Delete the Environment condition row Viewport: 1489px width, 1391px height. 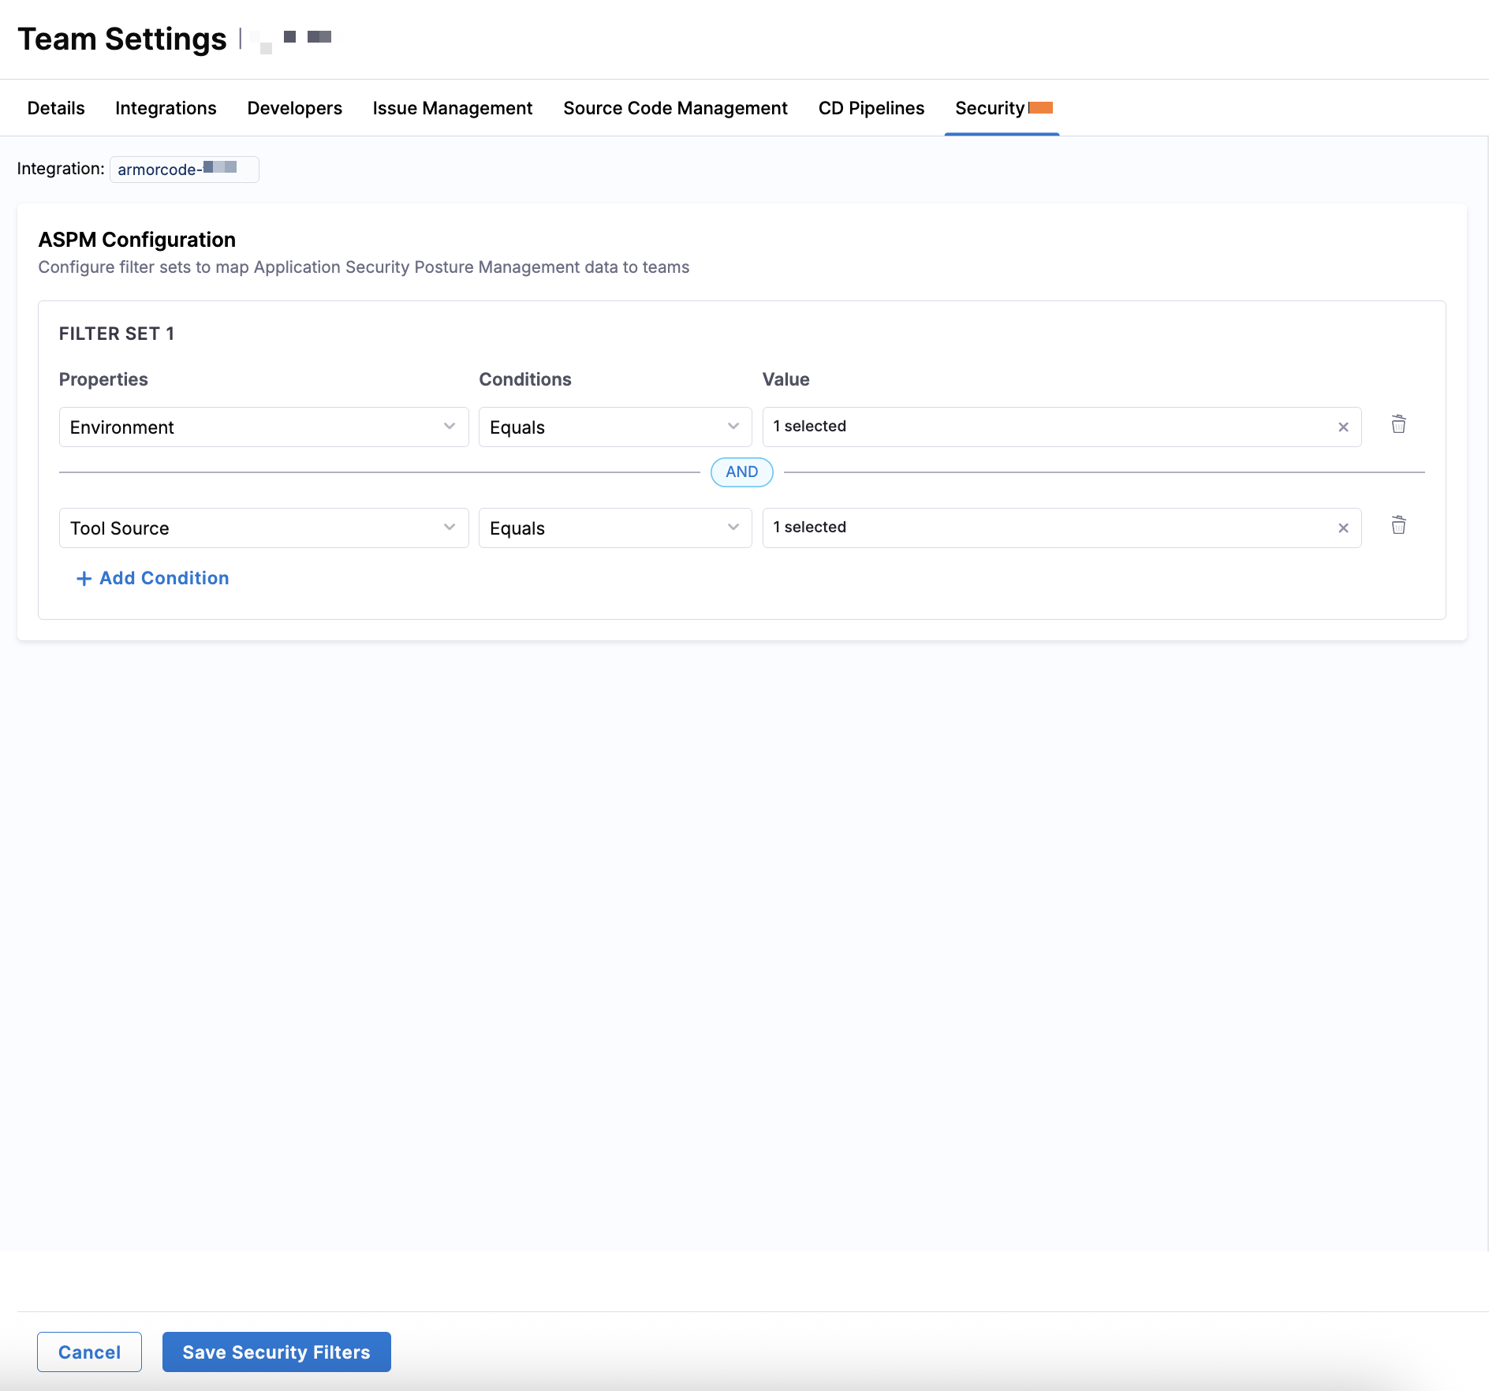tap(1398, 425)
